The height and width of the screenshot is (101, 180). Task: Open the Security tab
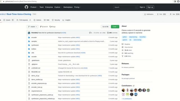click(x=56, y=20)
